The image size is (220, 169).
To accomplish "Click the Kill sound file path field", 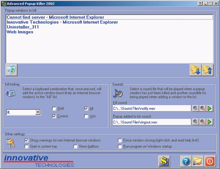I will coord(152,109).
